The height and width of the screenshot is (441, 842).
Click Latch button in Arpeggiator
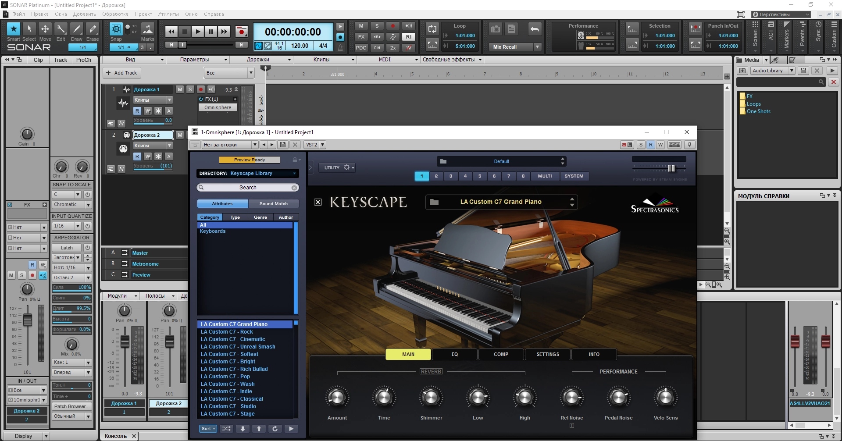click(67, 248)
